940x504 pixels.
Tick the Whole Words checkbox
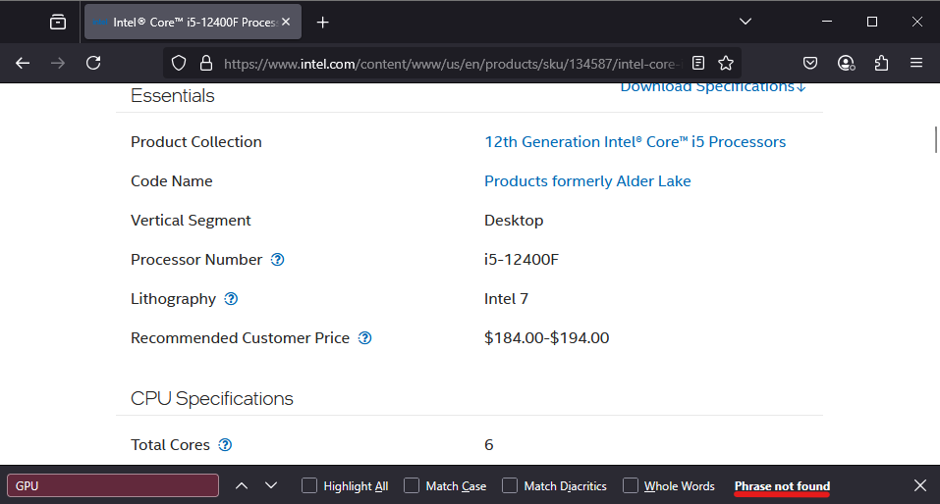tap(631, 485)
